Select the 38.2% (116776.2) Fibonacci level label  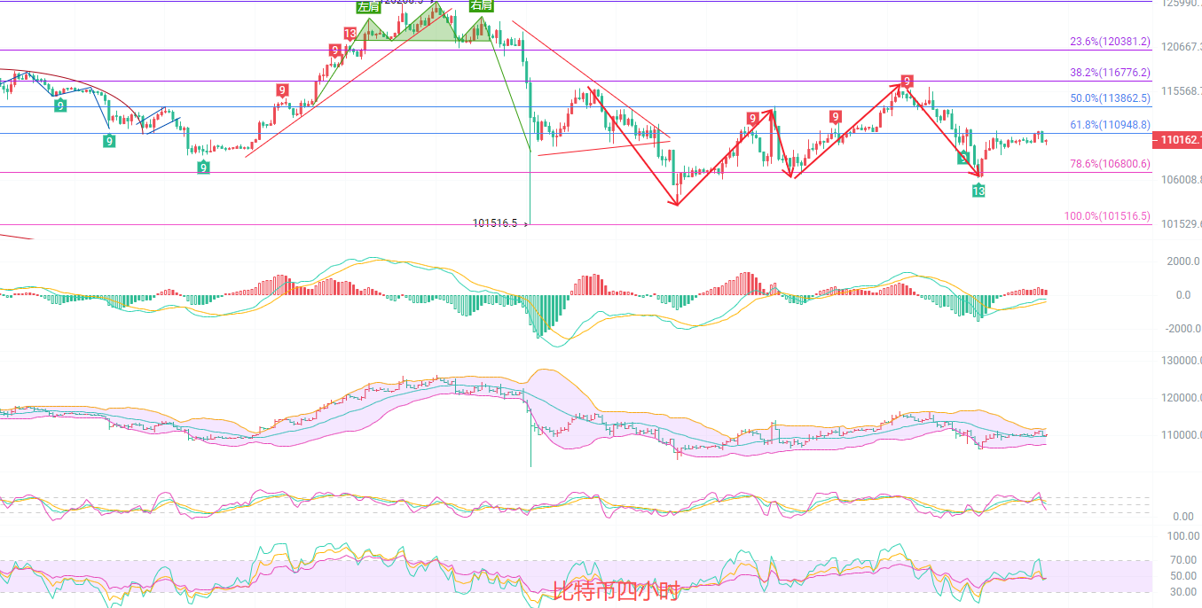pyautogui.click(x=1110, y=73)
